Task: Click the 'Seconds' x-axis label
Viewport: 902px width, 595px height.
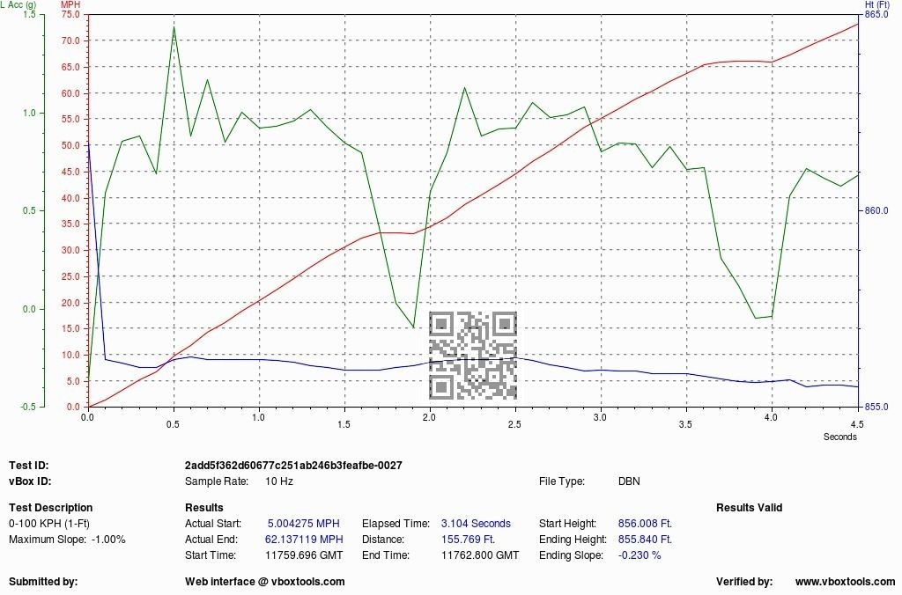Action: (839, 437)
